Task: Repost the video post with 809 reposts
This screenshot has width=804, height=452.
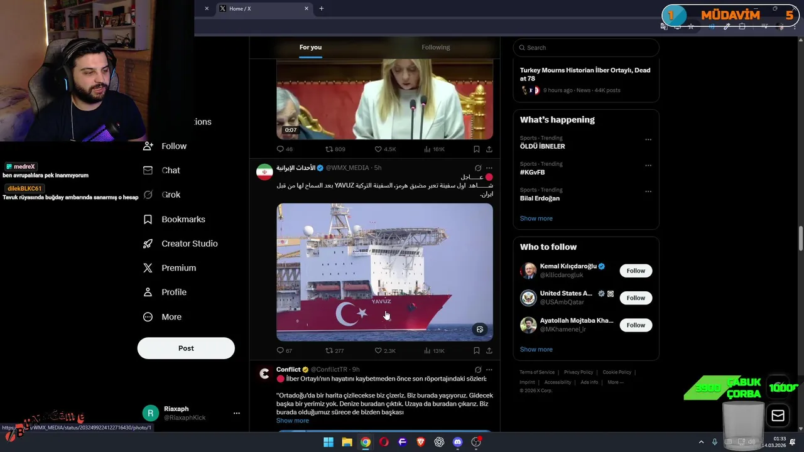Action: click(x=335, y=149)
